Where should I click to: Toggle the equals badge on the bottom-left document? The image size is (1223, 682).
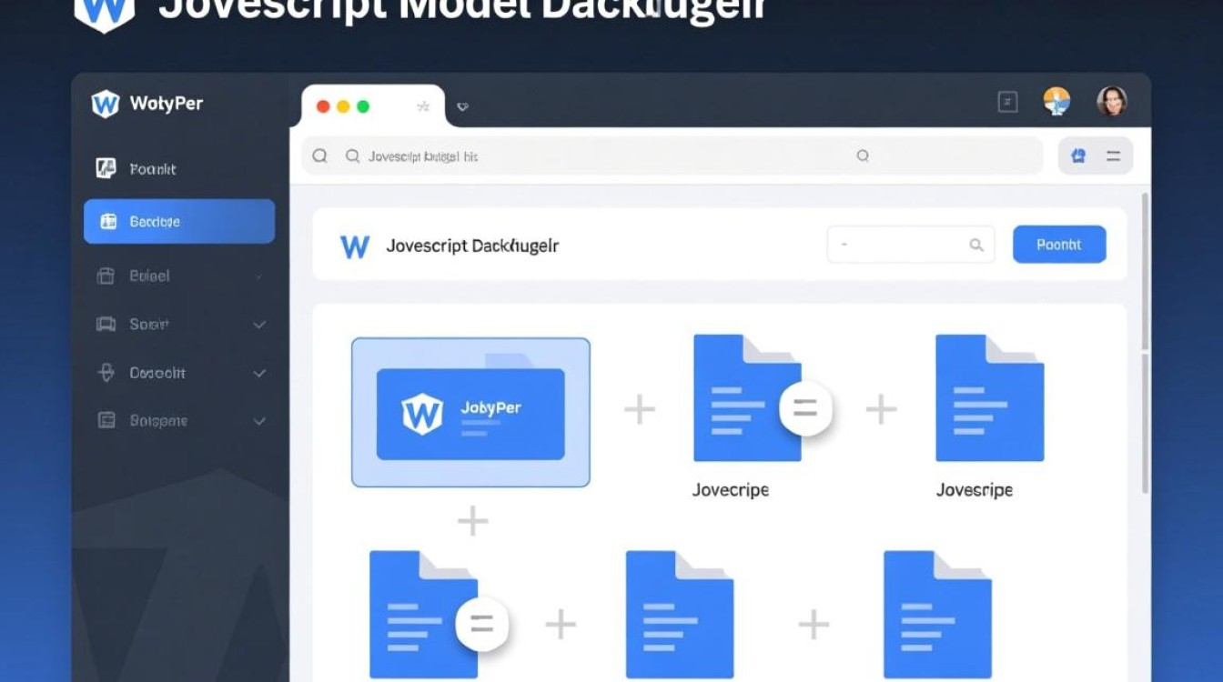tap(481, 624)
